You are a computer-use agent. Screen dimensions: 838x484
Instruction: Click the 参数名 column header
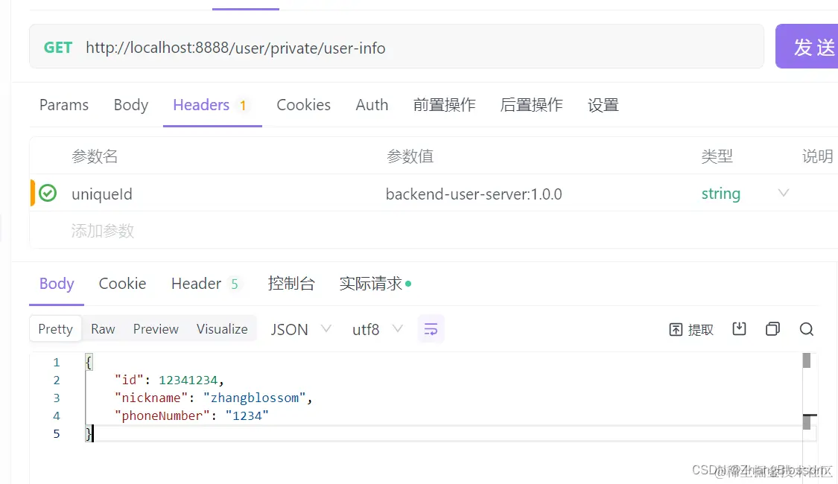pyautogui.click(x=95, y=156)
